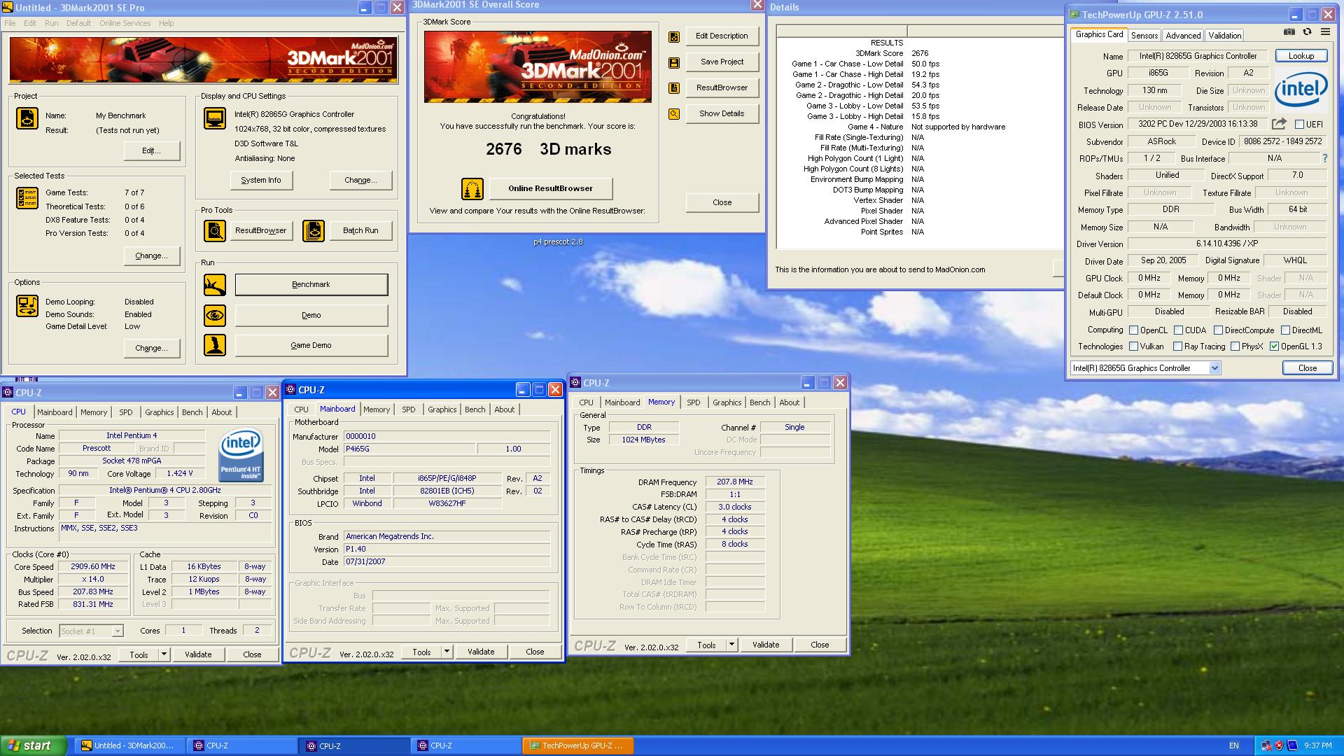This screenshot has height=756, width=1344.
Task: Click the GPU name field in GPU-Z
Action: pos(1198,56)
